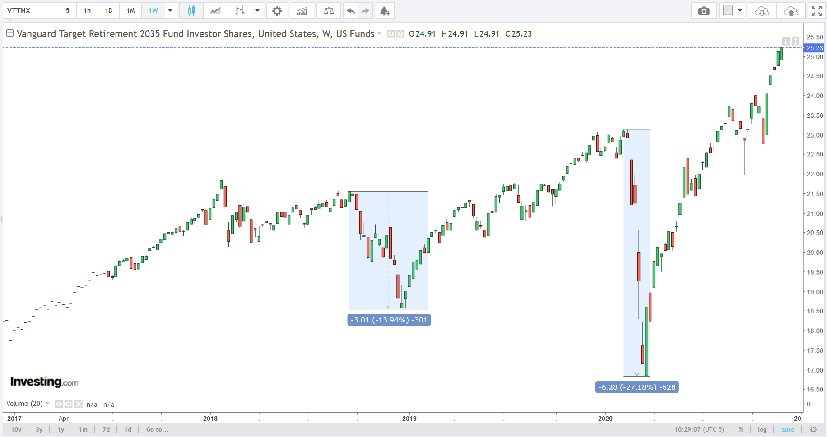Image resolution: width=827 pixels, height=437 pixels.
Task: Take a chart snapshot with camera icon
Action: coord(703,11)
